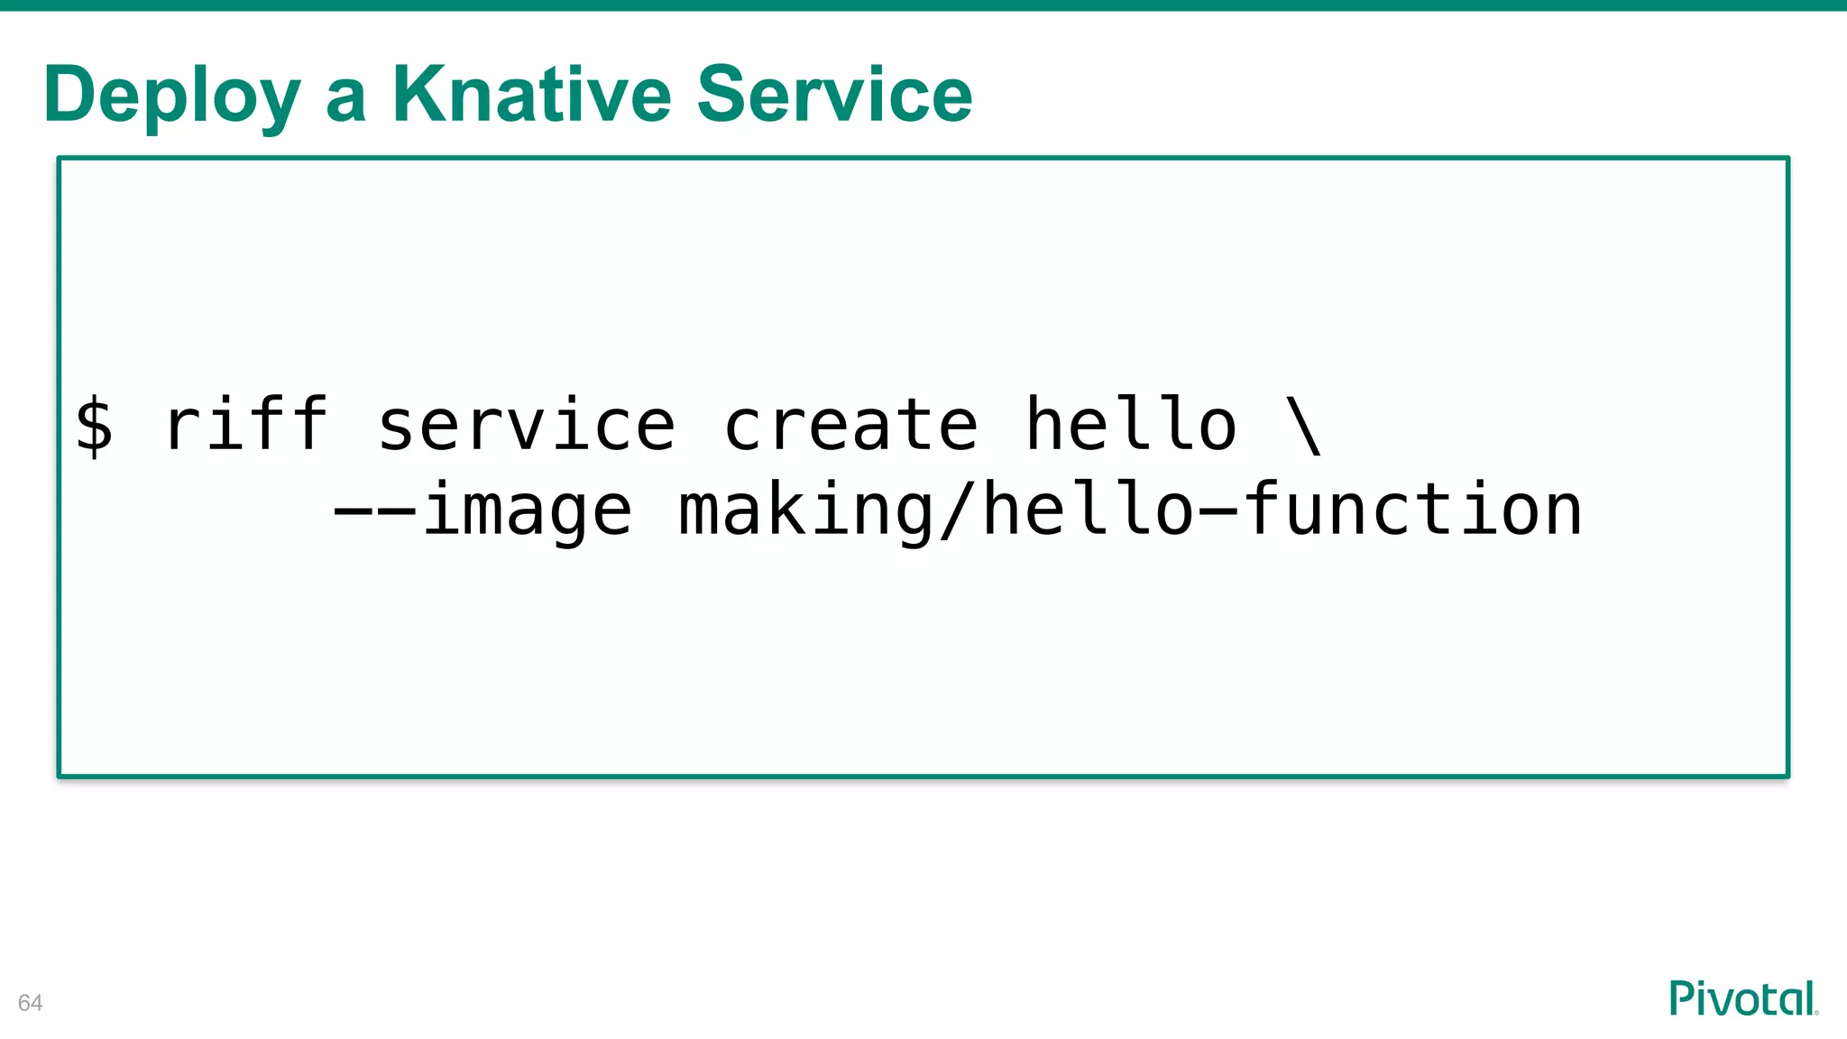Click the slide title "Deploy a Knative Service"
This screenshot has height=1039, width=1847.
[508, 96]
